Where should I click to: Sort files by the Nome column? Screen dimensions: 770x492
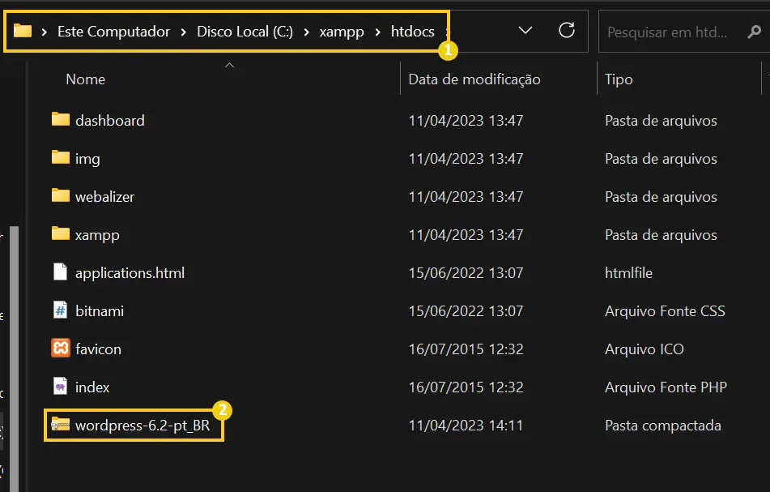(86, 79)
